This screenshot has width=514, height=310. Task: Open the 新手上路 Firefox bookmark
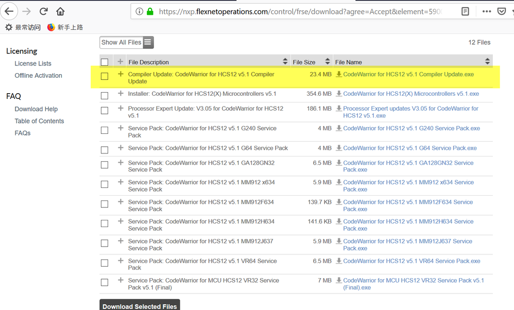pos(65,27)
